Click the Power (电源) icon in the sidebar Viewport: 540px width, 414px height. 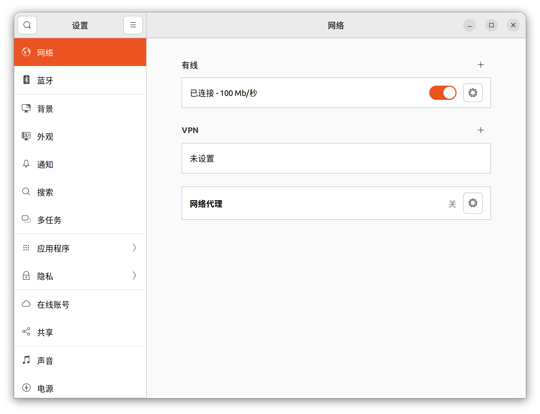26,388
